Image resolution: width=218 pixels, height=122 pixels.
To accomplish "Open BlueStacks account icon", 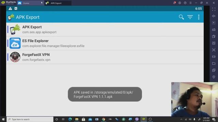I will click(180, 3).
